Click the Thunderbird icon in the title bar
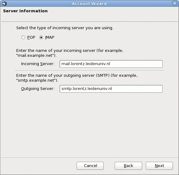 [x=4, y=3]
